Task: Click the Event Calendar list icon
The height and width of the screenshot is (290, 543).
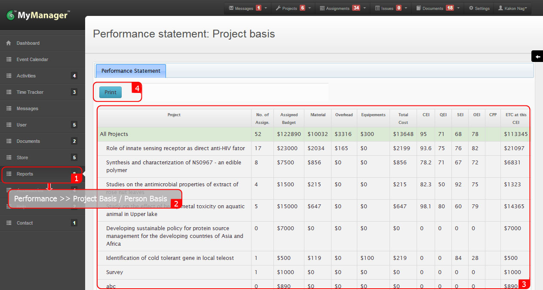Action: click(x=9, y=59)
